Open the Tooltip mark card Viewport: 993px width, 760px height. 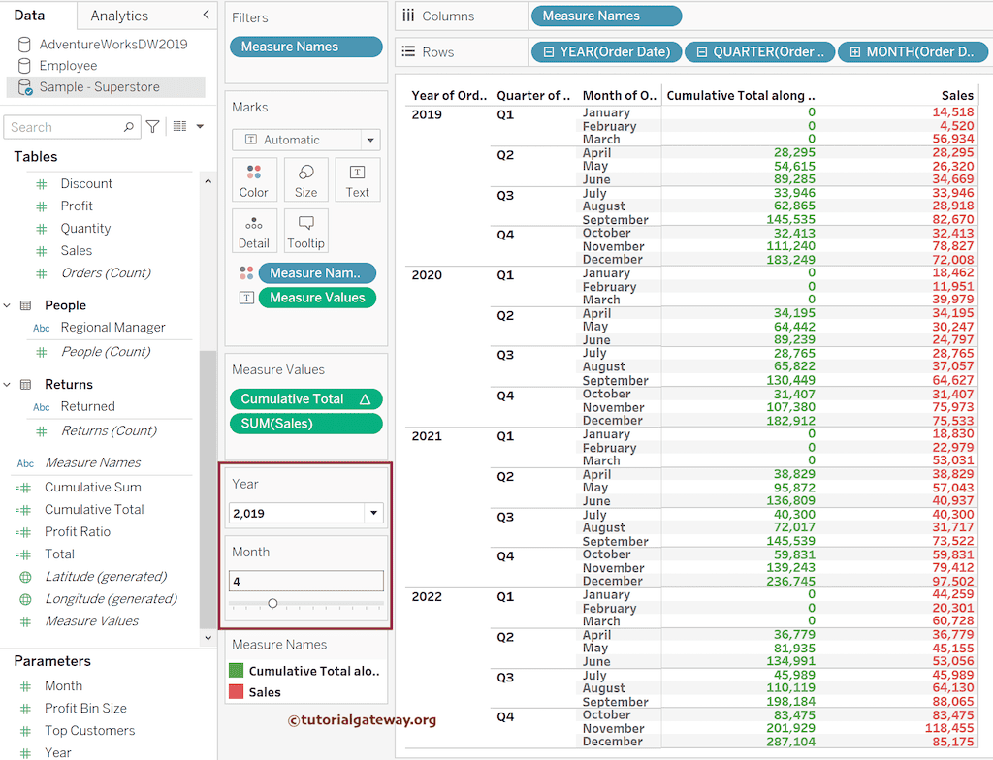[305, 230]
